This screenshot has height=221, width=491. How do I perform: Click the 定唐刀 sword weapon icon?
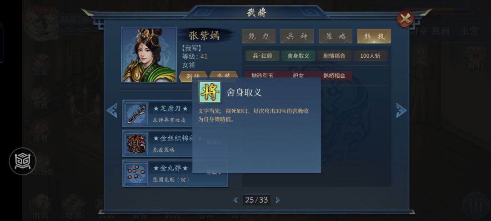(x=136, y=113)
